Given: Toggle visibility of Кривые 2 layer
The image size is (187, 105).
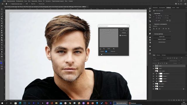Looking at the screenshot, I should [x=153, y=76].
